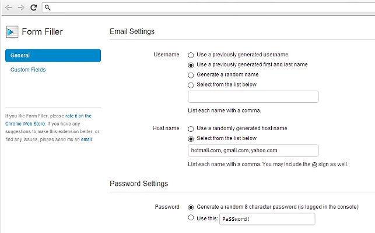Click the 'email' contact link
Viewport: 375px width, 233px height.
86,139
